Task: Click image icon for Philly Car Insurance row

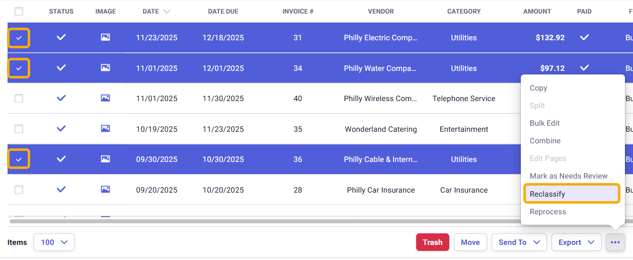Action: 105,190
